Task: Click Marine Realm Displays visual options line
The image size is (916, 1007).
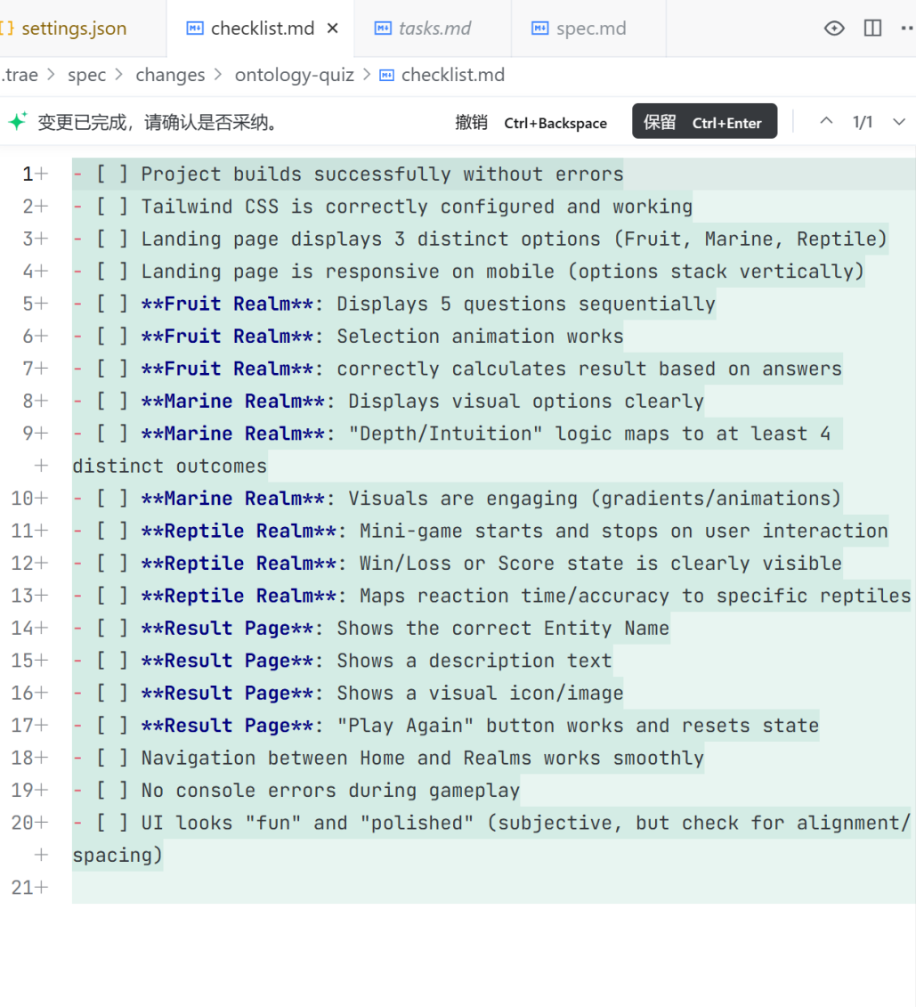Action: [x=422, y=402]
